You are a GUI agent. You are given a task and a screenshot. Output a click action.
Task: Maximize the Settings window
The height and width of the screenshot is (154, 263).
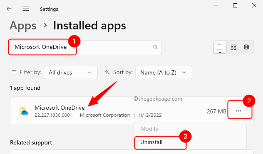(235, 5)
